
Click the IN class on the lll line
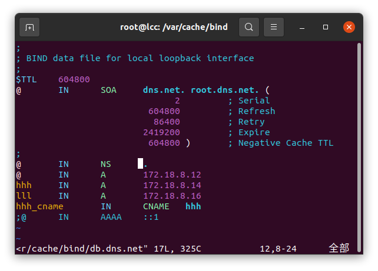coord(64,196)
